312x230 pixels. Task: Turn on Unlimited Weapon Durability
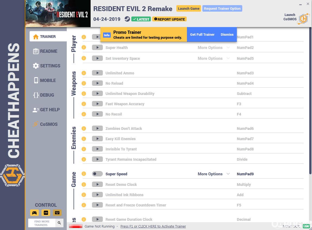click(97, 93)
